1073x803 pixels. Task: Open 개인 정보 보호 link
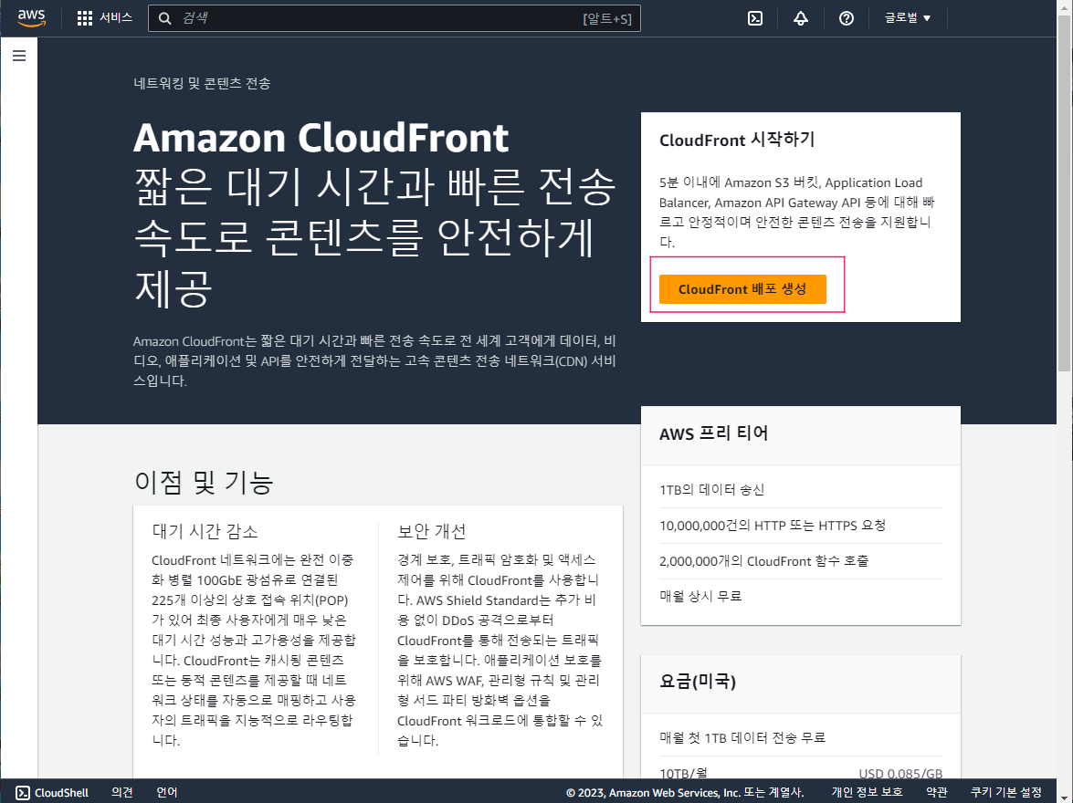(x=867, y=792)
